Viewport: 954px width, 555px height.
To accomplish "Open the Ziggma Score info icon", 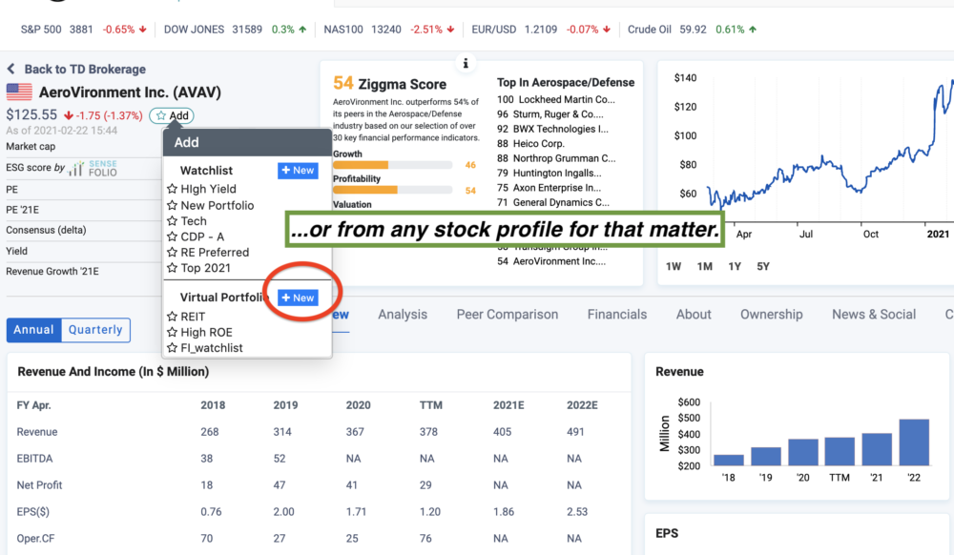I will click(466, 63).
